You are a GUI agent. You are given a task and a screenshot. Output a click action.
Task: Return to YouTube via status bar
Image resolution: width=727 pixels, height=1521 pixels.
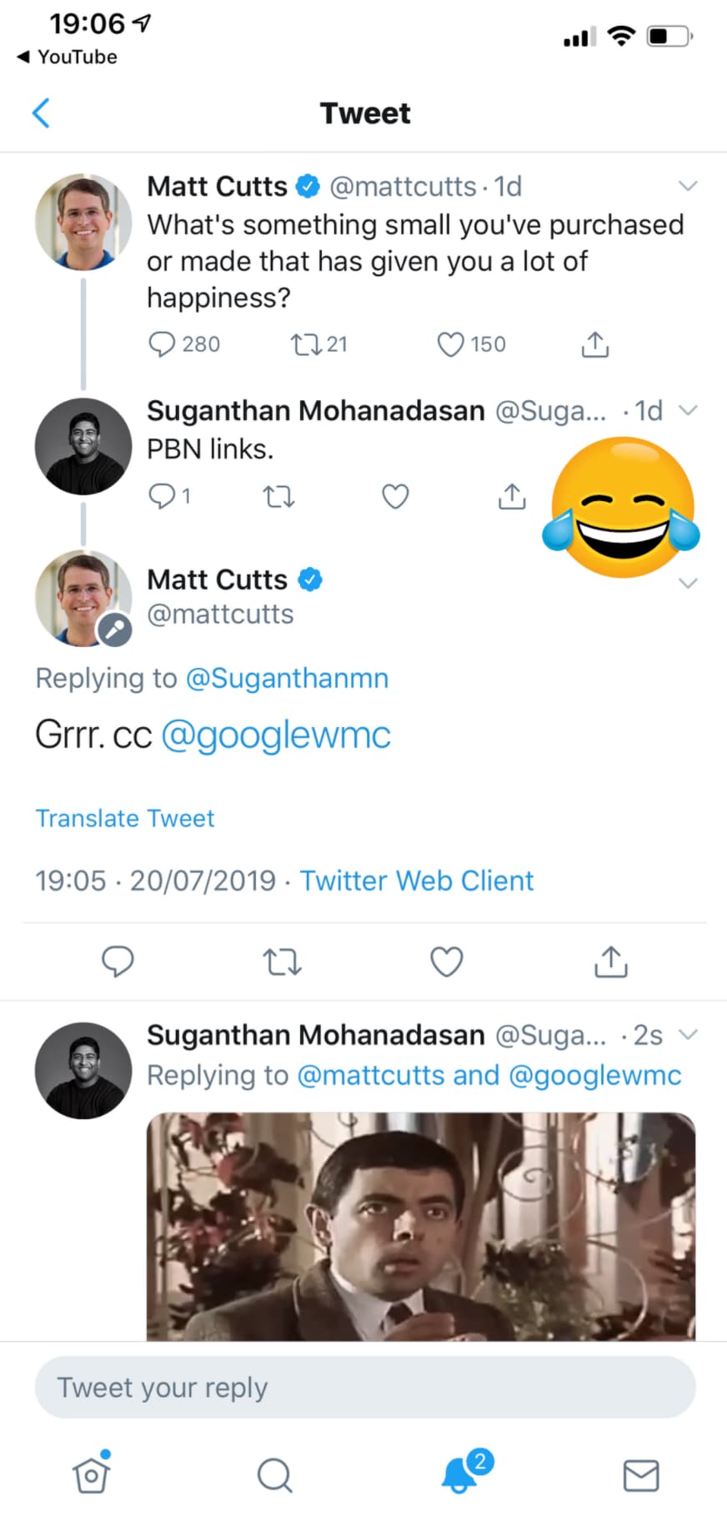coord(68,57)
